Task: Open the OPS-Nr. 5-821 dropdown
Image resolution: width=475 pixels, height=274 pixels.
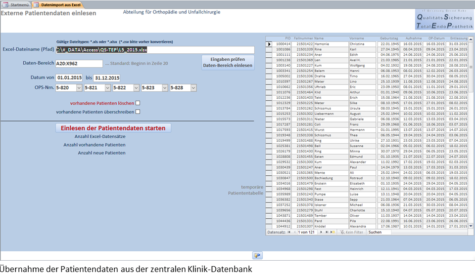Action: tap(107, 88)
